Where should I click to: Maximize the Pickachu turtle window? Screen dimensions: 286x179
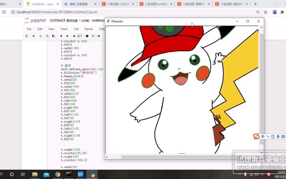click(247, 21)
